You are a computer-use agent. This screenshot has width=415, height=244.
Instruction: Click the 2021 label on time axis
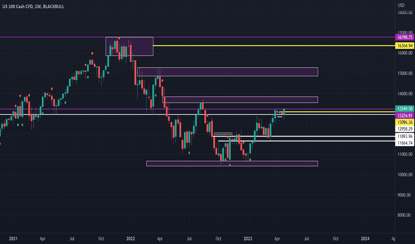coord(13,239)
